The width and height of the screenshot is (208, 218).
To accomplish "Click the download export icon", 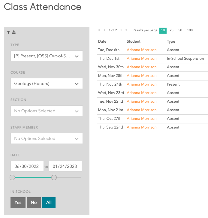I will pyautogui.click(x=14, y=32).
